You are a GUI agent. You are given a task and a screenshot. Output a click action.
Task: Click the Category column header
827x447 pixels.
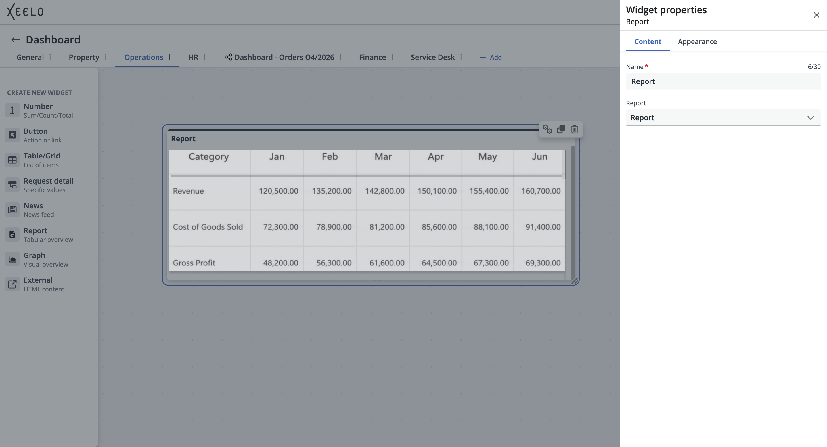point(209,157)
